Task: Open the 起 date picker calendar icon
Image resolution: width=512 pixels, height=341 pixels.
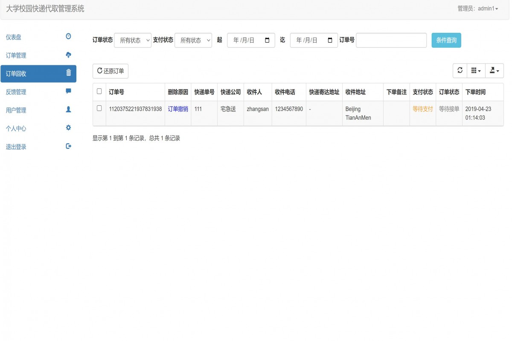Action: click(x=268, y=40)
